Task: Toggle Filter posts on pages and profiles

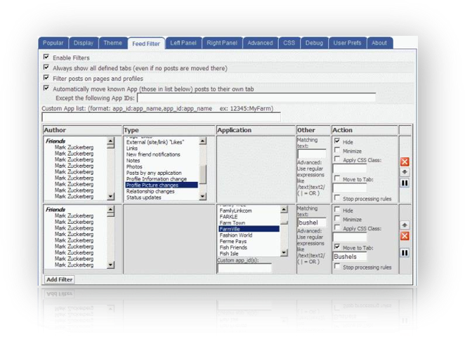Action: [46, 78]
